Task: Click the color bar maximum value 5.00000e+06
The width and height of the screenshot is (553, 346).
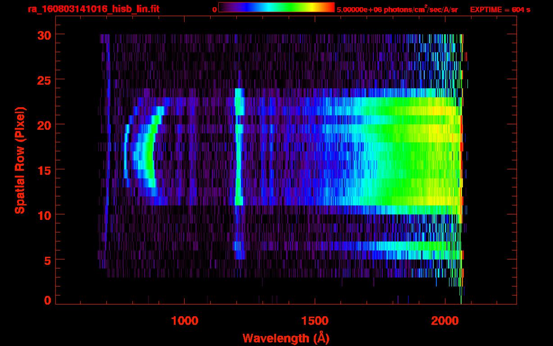Action: click(358, 9)
